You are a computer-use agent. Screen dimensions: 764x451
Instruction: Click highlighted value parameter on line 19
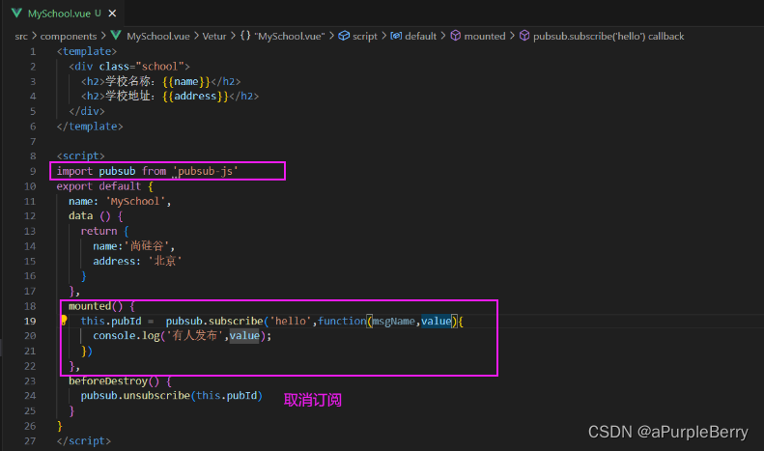tap(436, 321)
